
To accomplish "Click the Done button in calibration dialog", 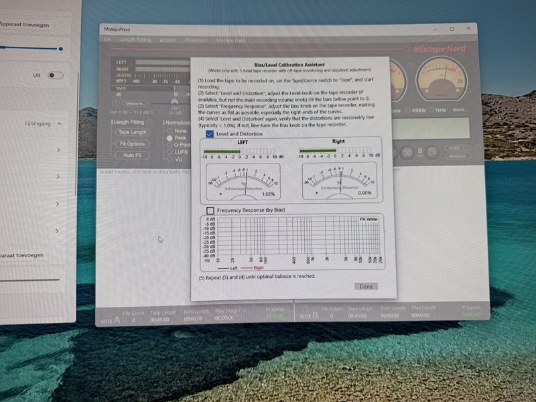I will (366, 287).
